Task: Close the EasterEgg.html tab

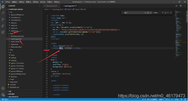Action: coord(76,6)
